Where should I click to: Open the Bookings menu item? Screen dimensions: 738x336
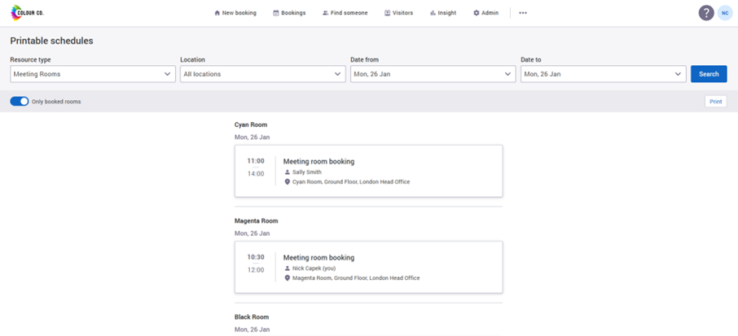pyautogui.click(x=289, y=13)
